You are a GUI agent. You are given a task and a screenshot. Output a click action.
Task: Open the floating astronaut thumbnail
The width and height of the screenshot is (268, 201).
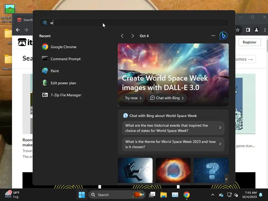click(135, 170)
